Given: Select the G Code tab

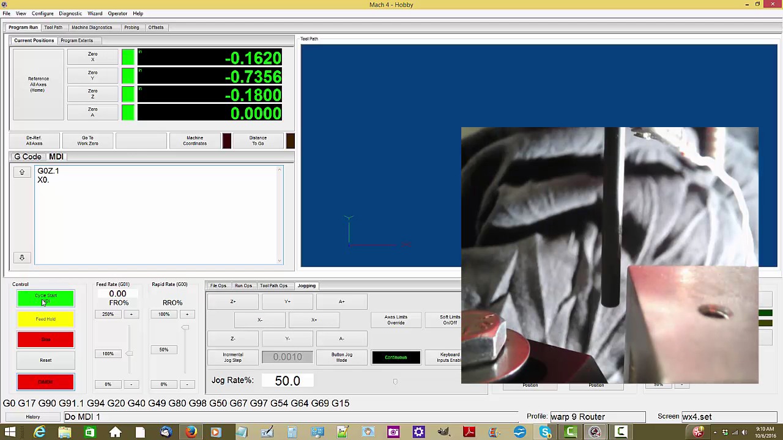Looking at the screenshot, I should pyautogui.click(x=28, y=157).
